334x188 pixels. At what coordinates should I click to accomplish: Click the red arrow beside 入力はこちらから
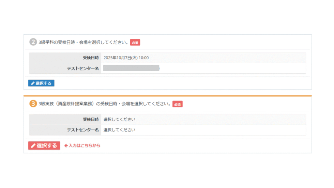point(66,146)
